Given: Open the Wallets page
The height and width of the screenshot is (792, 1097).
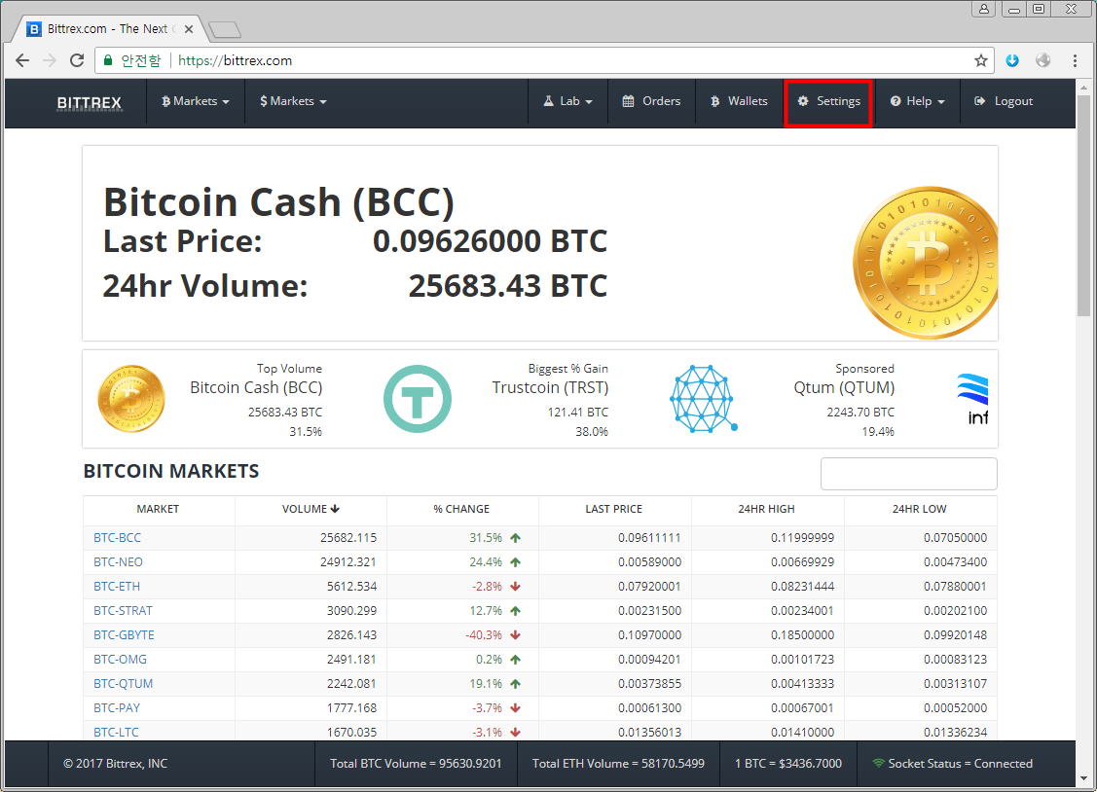Looking at the screenshot, I should 739,101.
